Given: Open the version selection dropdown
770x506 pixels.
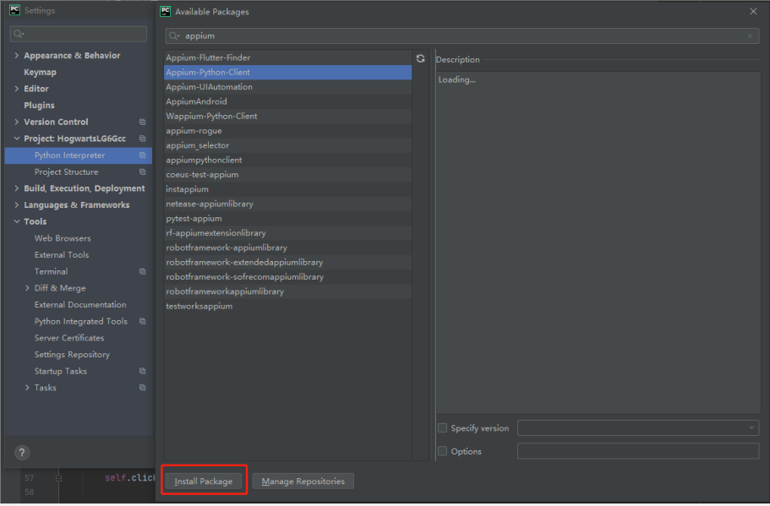Looking at the screenshot, I should pos(638,428).
